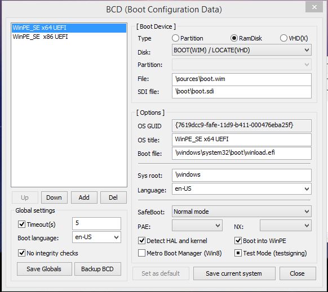Expand the Language en-US dropdown in Options

(x=242, y=189)
